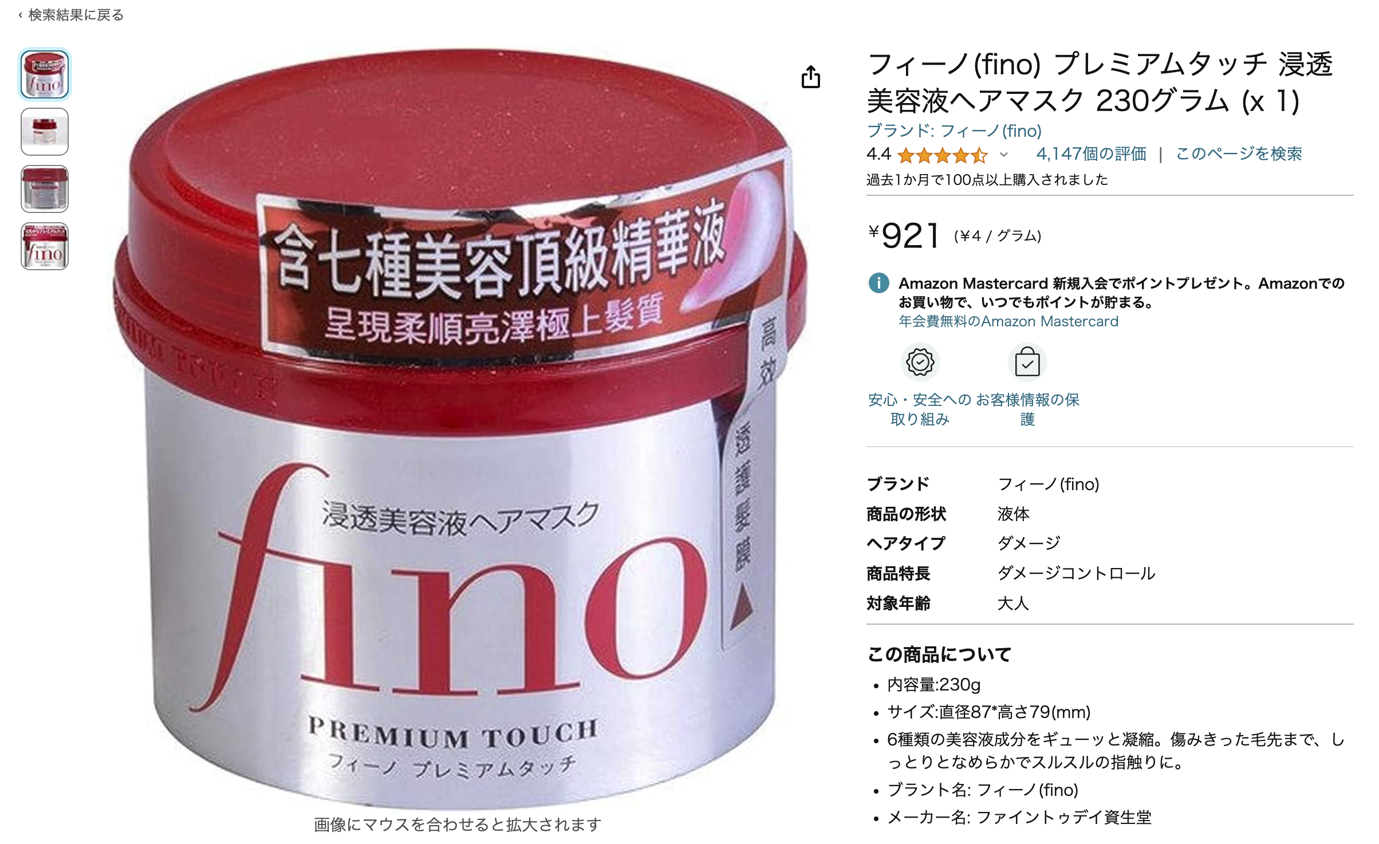Click the 4.4 rating number
Image resolution: width=1379 pixels, height=844 pixels.
[x=878, y=154]
